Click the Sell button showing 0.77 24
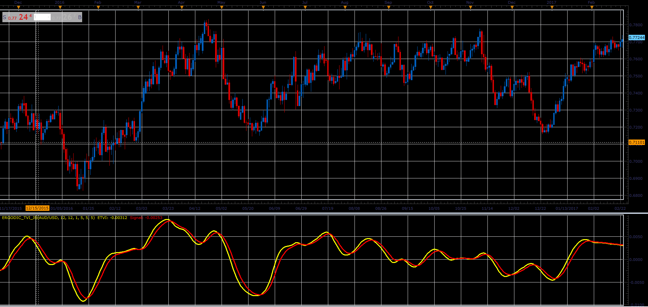This screenshot has width=648, height=307. point(17,17)
